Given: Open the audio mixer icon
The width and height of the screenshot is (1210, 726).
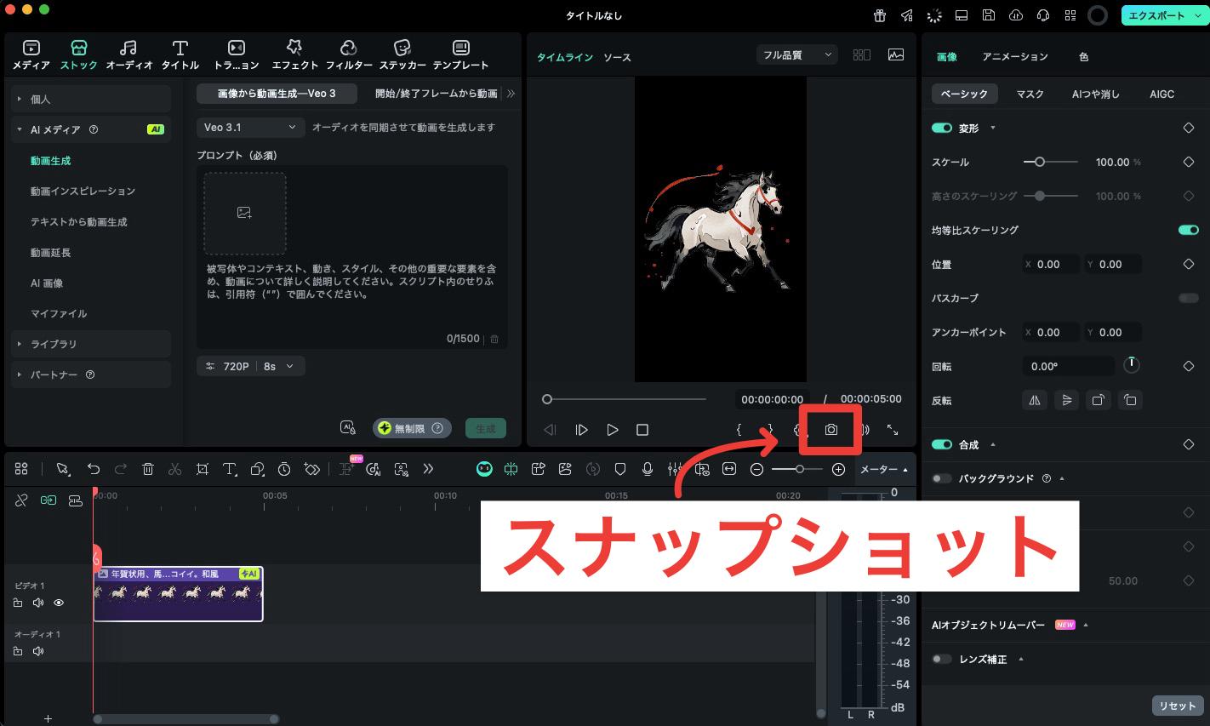Looking at the screenshot, I should tap(675, 469).
